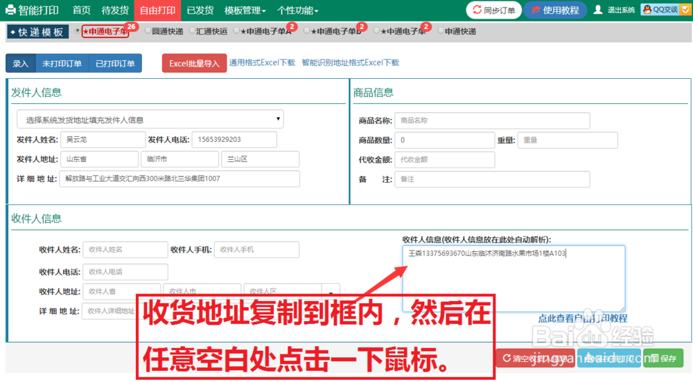The height and width of the screenshot is (382, 693).
Task: Select the 申通快递 template radio button
Action: click(x=441, y=30)
